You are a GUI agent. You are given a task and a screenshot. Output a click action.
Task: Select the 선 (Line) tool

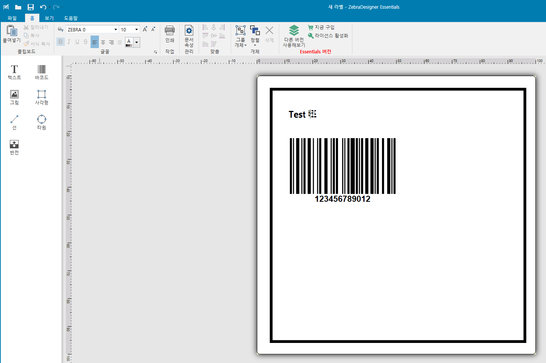14,122
